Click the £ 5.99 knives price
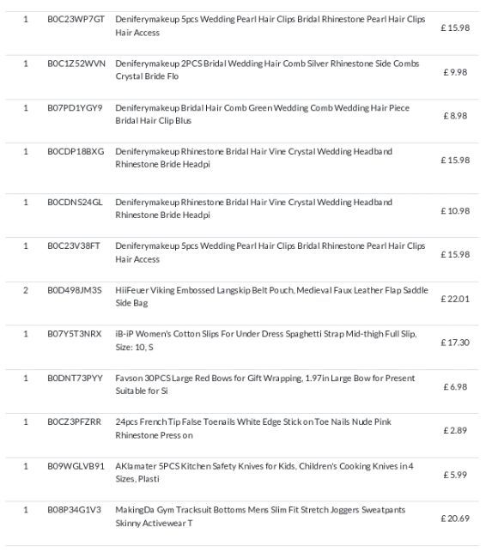Image resolution: width=486 pixels, height=558 pixels. click(x=455, y=475)
